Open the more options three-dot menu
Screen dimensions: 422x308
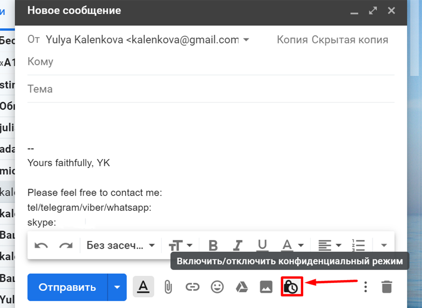[365, 287]
